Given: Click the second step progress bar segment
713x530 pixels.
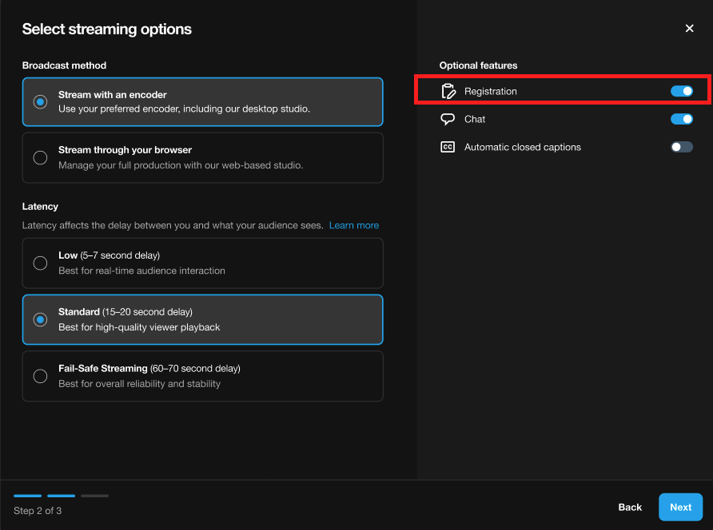Looking at the screenshot, I should click(x=61, y=496).
